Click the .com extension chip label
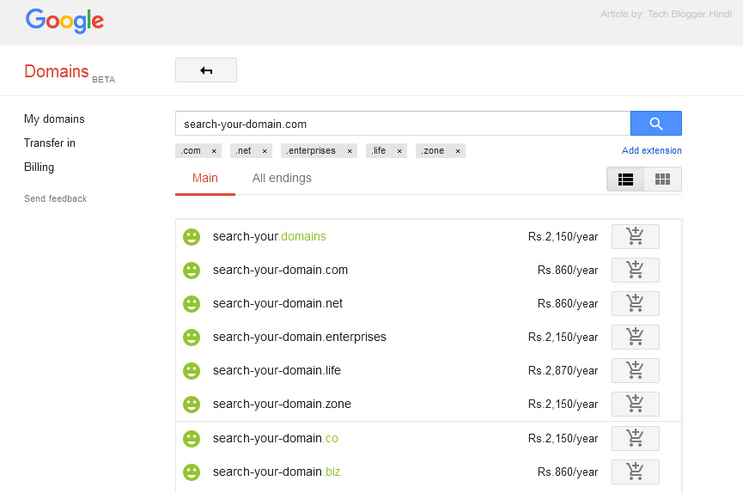 (191, 151)
